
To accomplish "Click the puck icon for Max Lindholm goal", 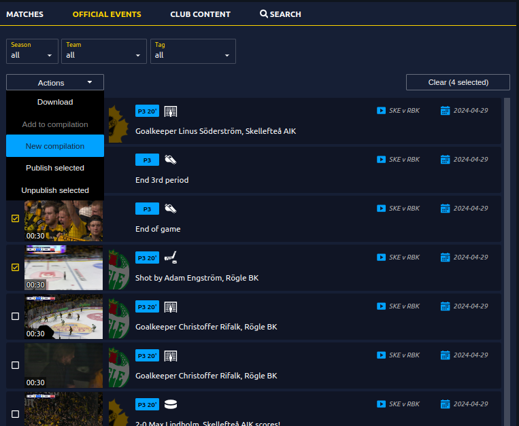I will coord(170,405).
